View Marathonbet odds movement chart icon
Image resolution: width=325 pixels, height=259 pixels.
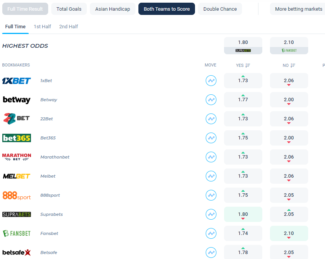pos(211,157)
